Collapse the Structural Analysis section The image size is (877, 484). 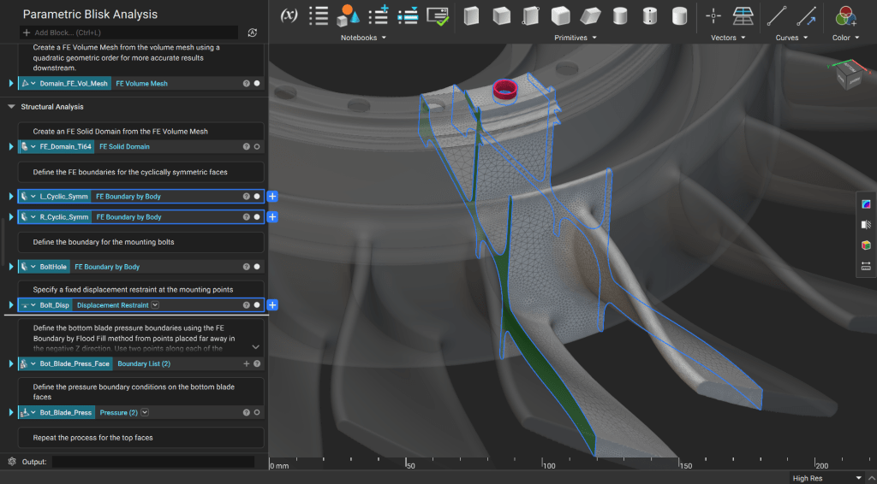tap(12, 107)
